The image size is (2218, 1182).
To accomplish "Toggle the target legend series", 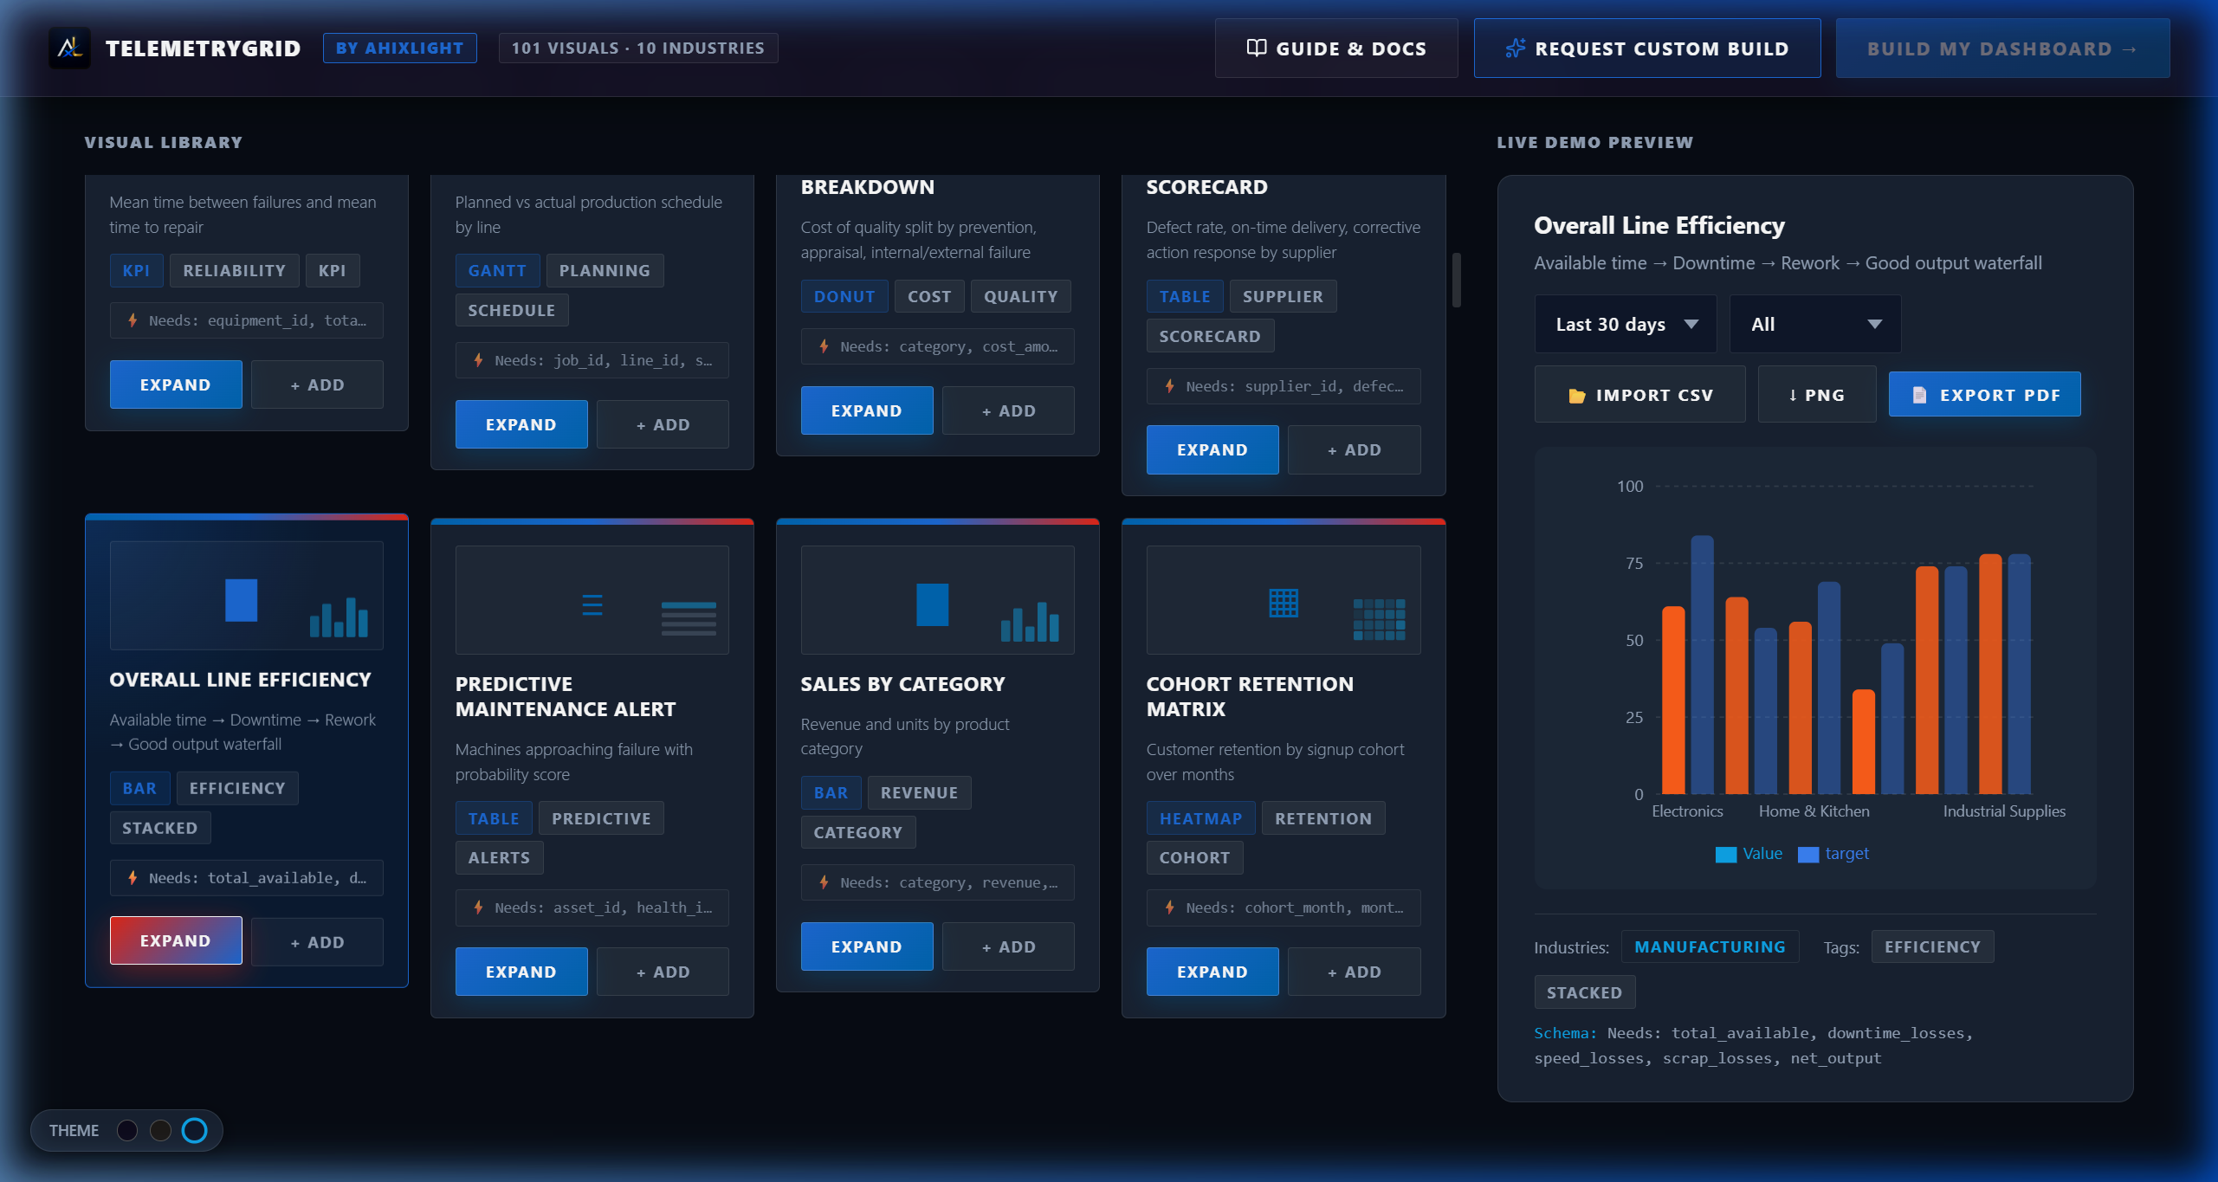I will (1833, 854).
